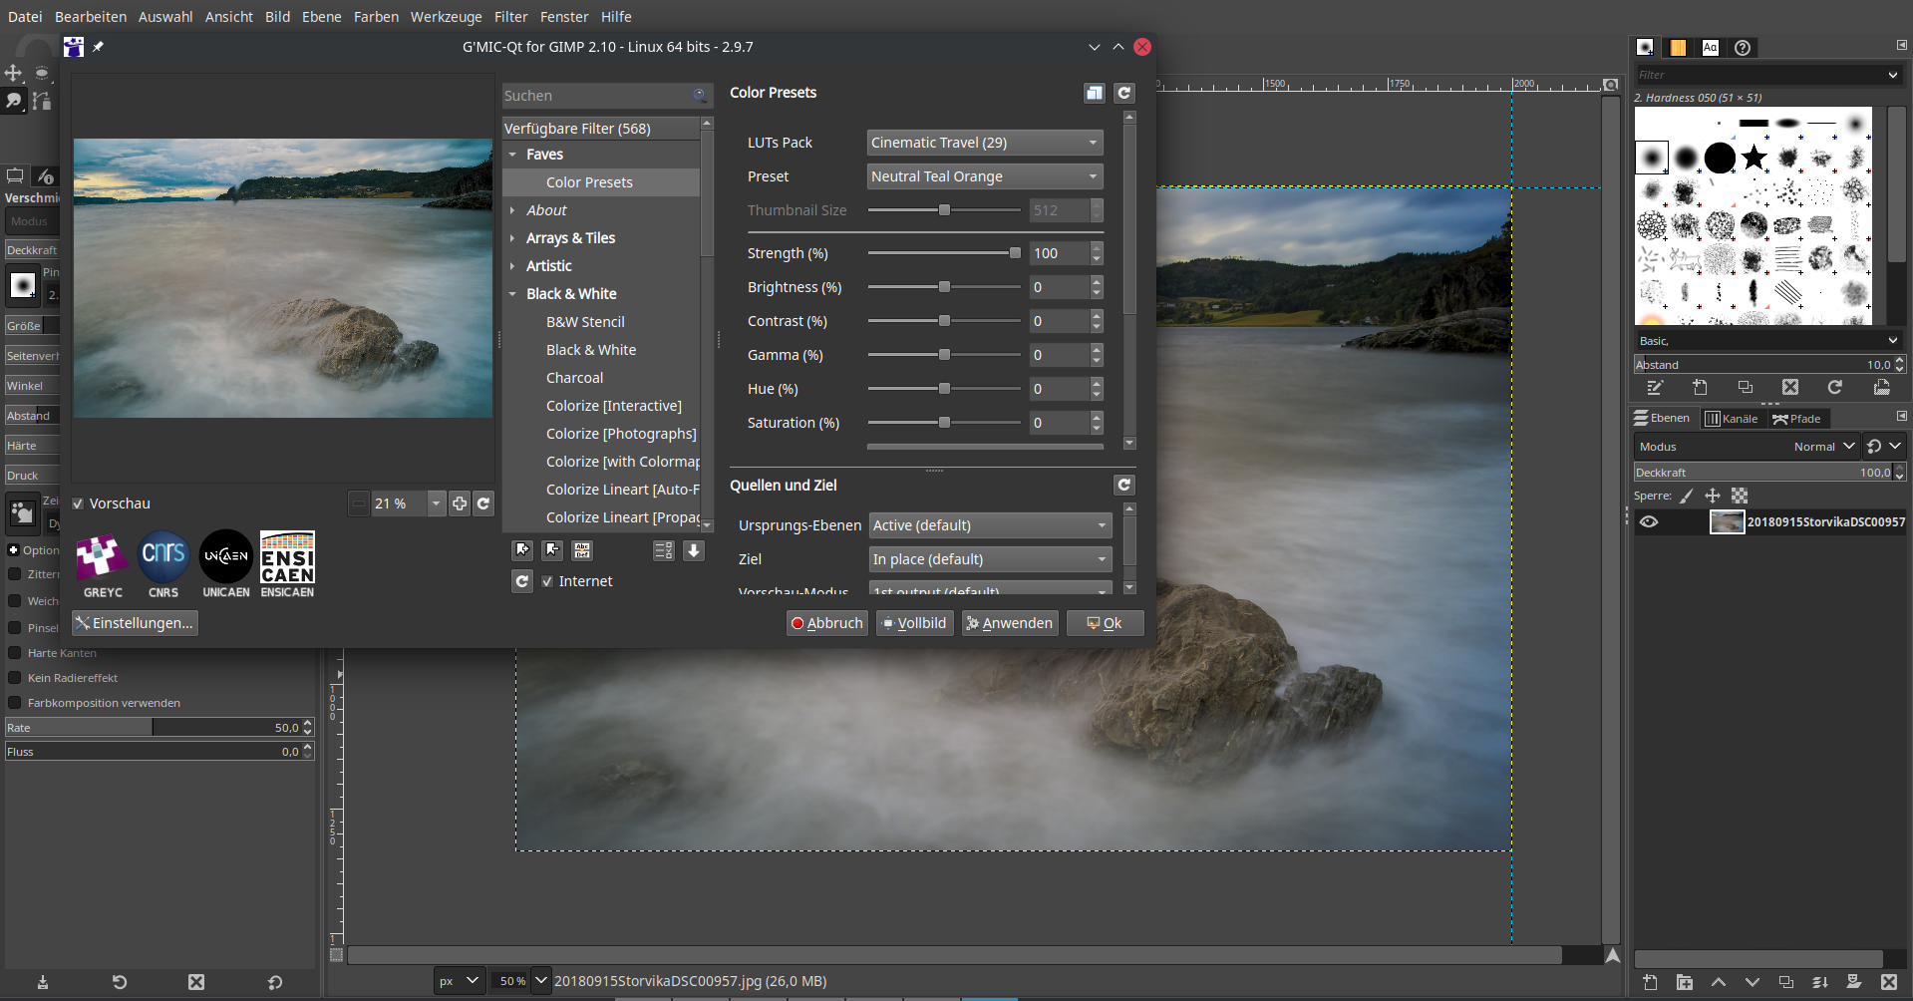Click the lock position move icon
This screenshot has height=1001, width=1913.
pyautogui.click(x=1713, y=496)
